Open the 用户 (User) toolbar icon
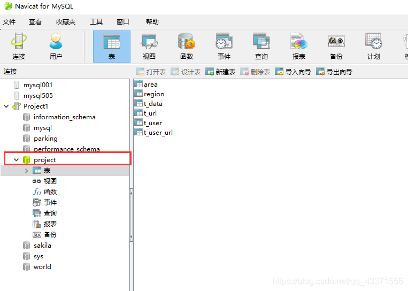 pyautogui.click(x=56, y=47)
